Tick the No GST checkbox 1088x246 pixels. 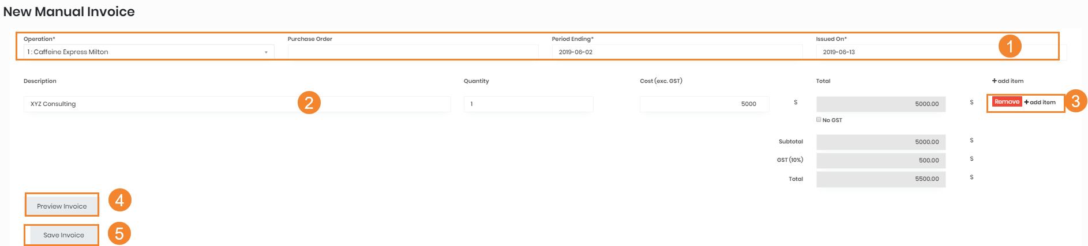(819, 120)
